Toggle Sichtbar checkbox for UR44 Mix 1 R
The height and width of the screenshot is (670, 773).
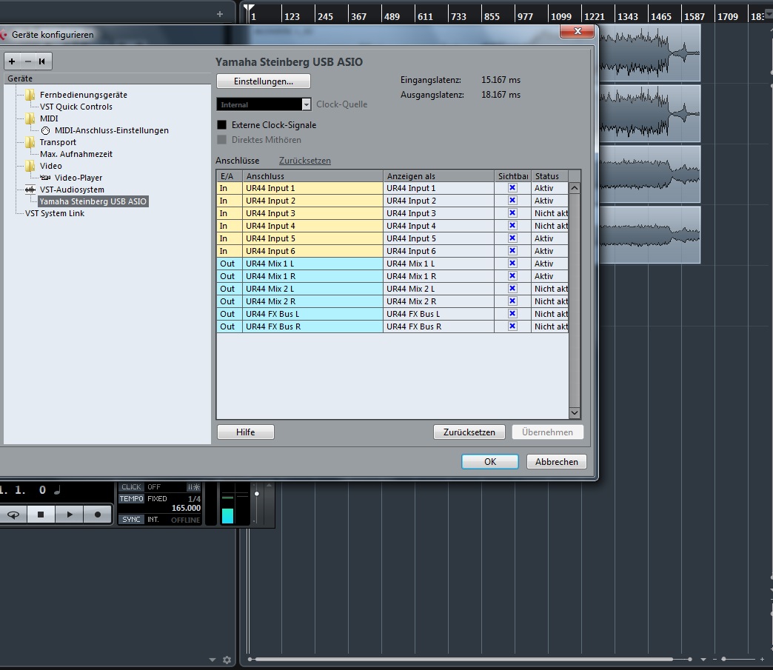coord(512,276)
